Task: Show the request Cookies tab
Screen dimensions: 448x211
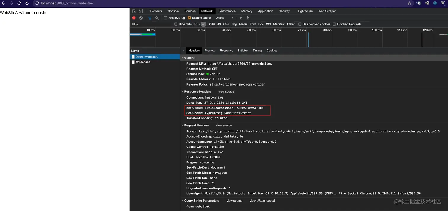Action: click(272, 51)
